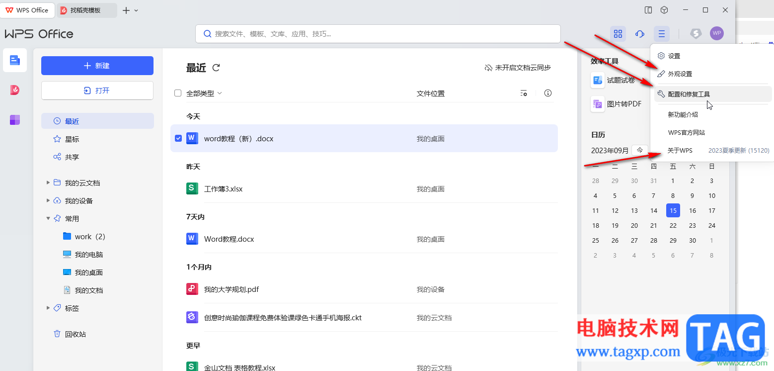Click the split window layout icon
Viewport: 774px width, 371px height.
pyautogui.click(x=648, y=10)
